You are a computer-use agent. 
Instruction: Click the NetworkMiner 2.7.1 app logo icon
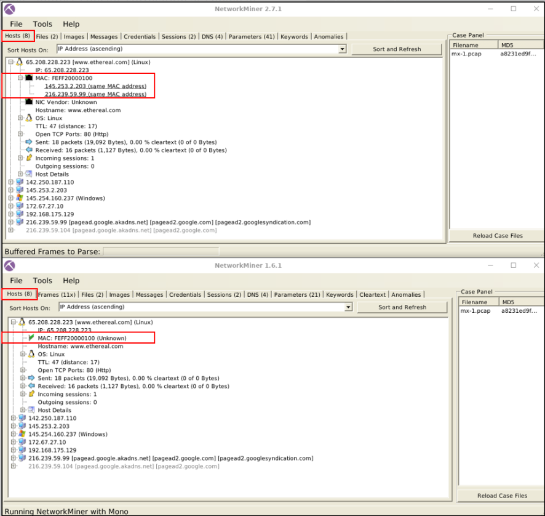pyautogui.click(x=10, y=9)
